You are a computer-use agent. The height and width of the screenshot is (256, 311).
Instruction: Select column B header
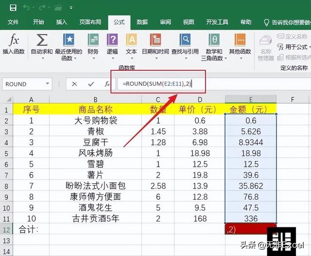tap(95, 99)
